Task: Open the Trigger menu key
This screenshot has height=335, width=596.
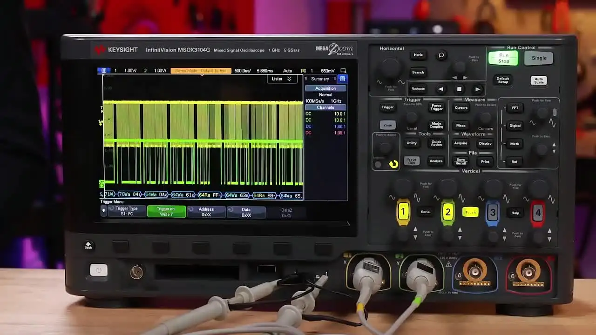Action: 387,107
